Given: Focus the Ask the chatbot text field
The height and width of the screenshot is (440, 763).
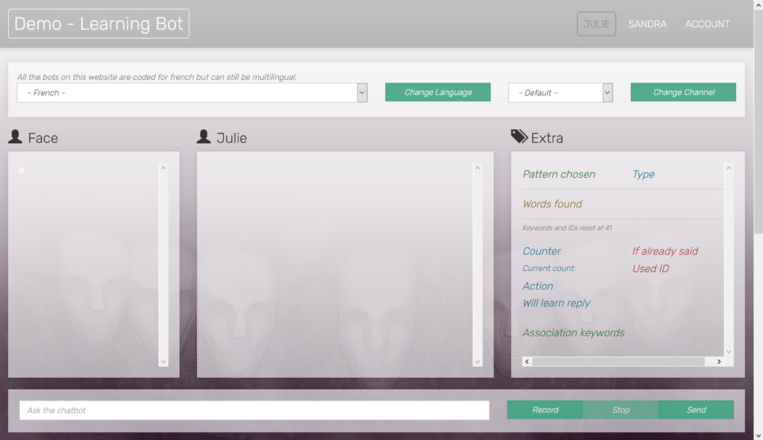Looking at the screenshot, I should coord(254,410).
